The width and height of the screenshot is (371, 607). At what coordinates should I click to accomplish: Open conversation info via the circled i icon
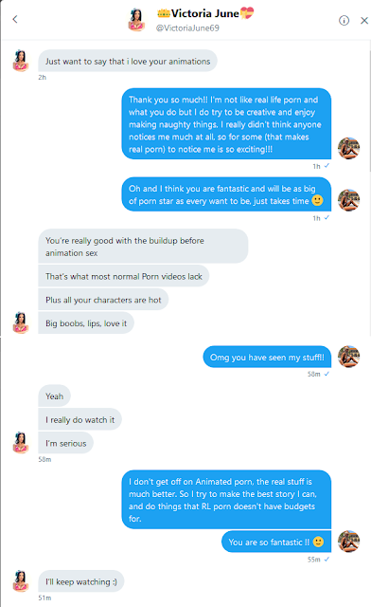click(x=344, y=20)
